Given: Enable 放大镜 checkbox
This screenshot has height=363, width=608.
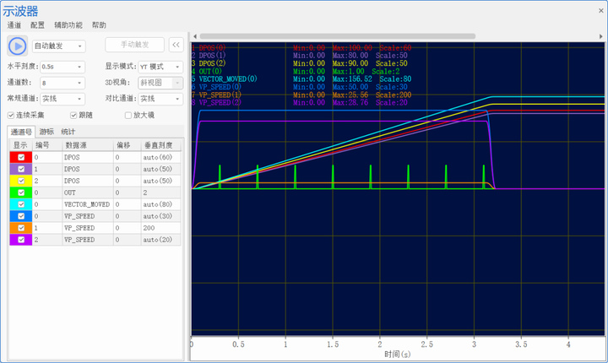Looking at the screenshot, I should coord(128,115).
